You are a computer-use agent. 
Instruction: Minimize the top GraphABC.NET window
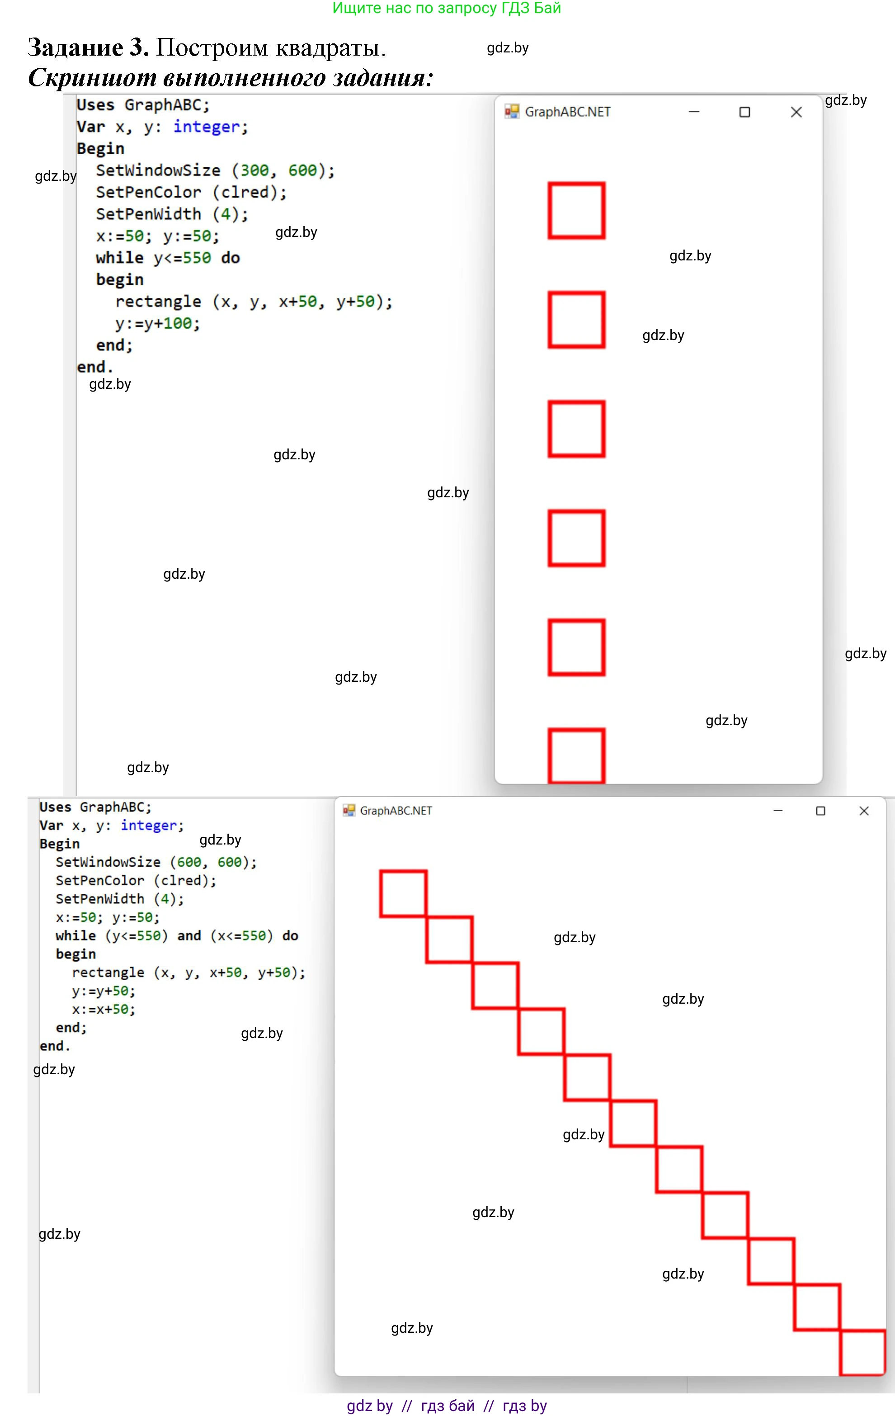(x=694, y=112)
